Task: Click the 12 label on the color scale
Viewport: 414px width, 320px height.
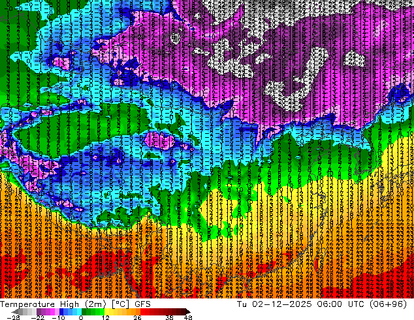Action: [106, 317]
